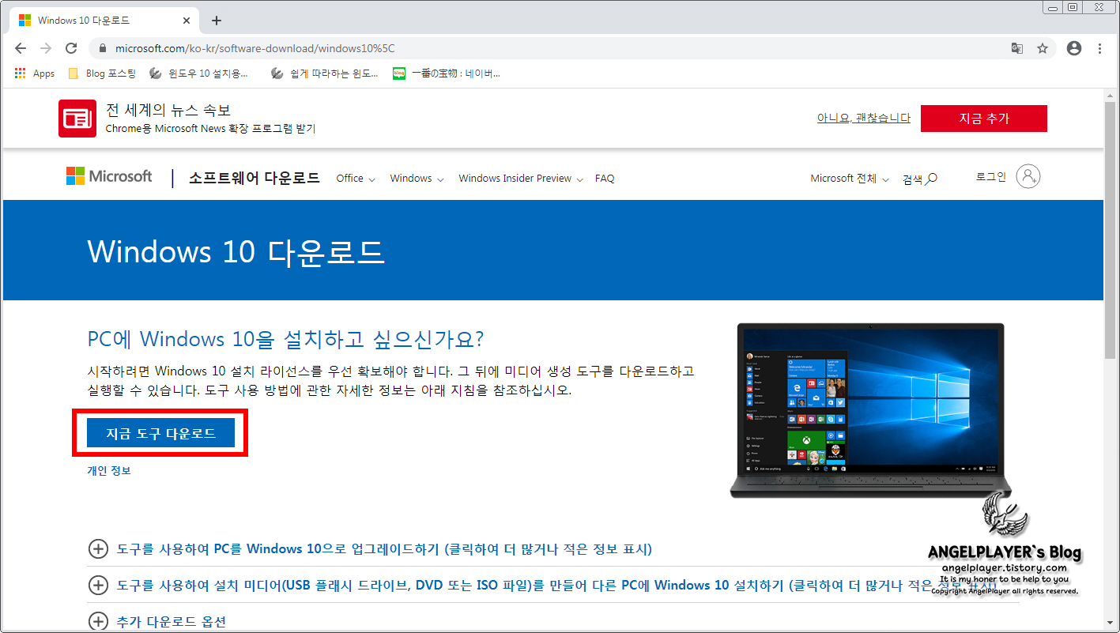Click the padlock site info icon
The width and height of the screenshot is (1120, 633).
[x=102, y=48]
